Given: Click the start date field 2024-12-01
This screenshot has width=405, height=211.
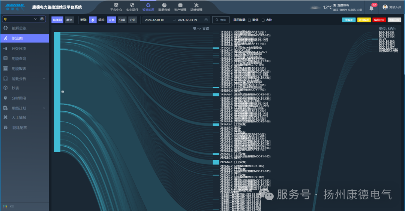Looking at the screenshot, I should pos(154,20).
